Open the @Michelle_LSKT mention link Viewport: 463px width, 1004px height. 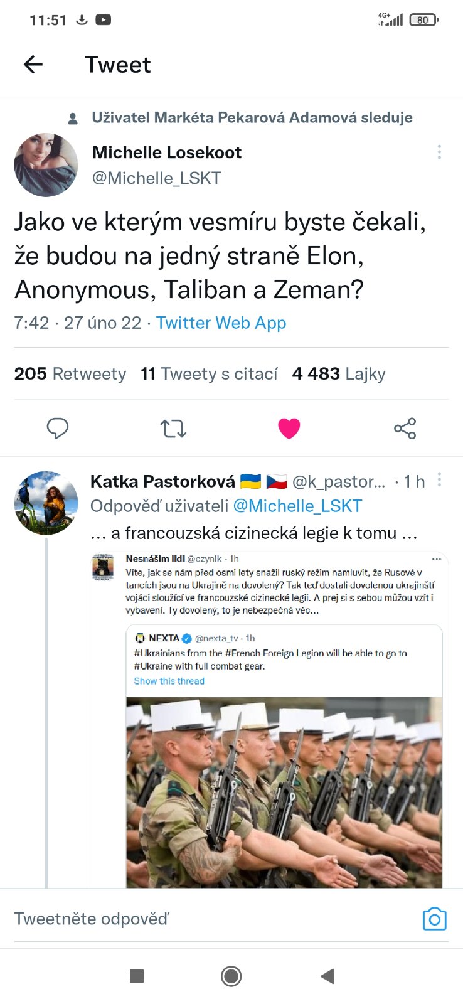pos(297,506)
